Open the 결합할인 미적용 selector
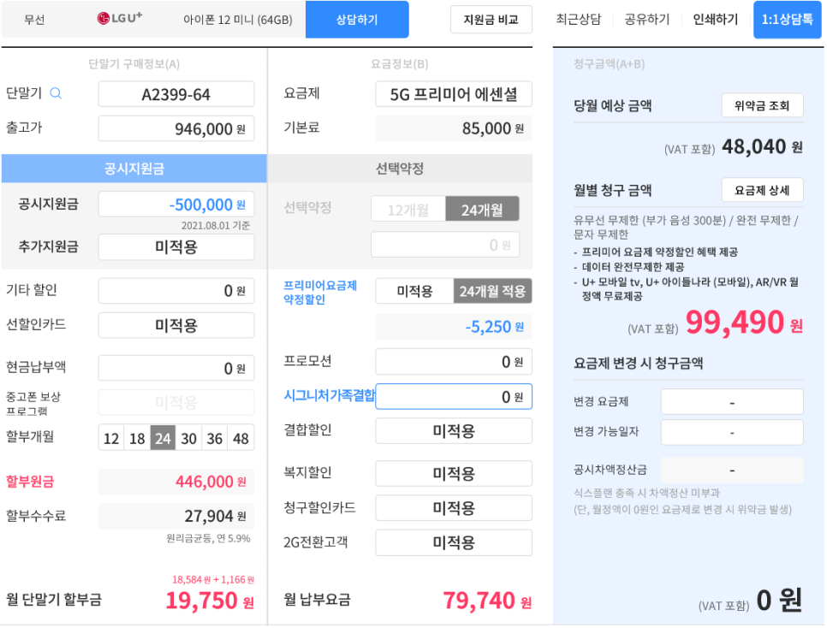Screen dimensions: 827x628 pyautogui.click(x=454, y=431)
